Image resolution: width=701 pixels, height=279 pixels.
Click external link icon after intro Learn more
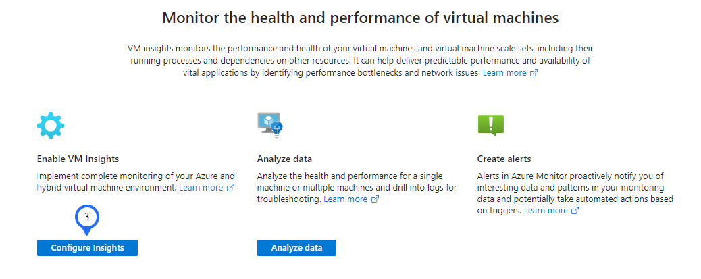(x=534, y=73)
